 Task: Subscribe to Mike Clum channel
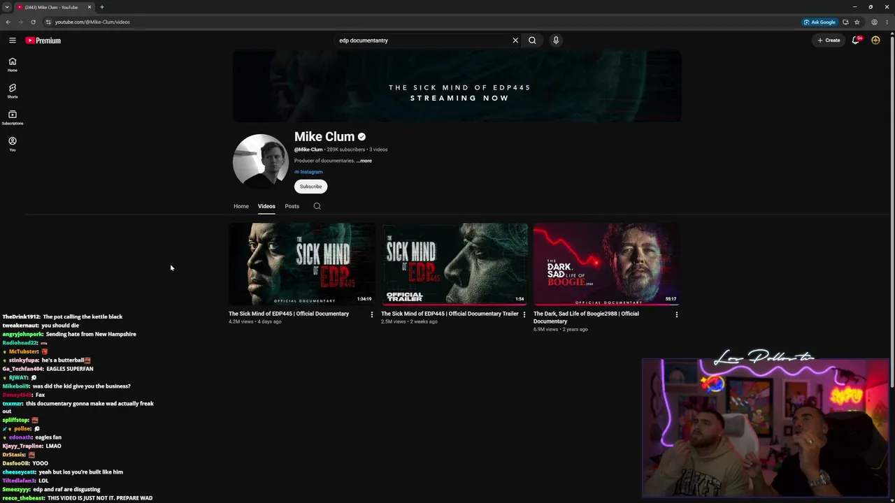pyautogui.click(x=310, y=187)
